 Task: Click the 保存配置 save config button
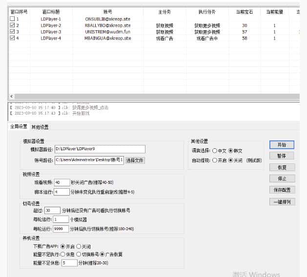coord(282,190)
